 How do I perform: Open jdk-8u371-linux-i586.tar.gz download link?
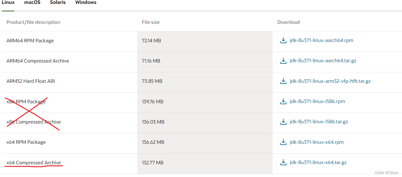tap(319, 122)
